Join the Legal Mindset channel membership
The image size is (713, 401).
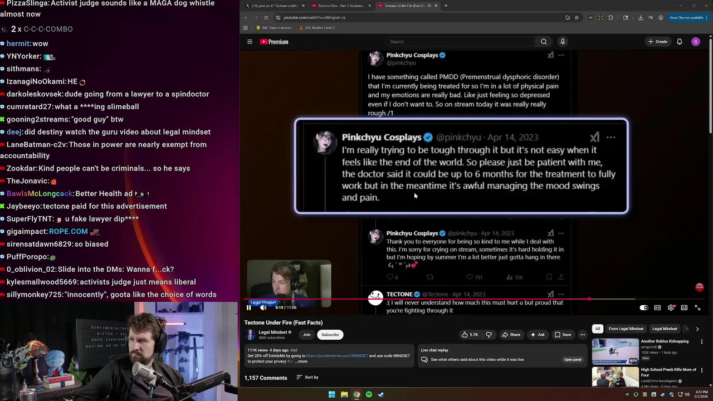click(x=306, y=335)
